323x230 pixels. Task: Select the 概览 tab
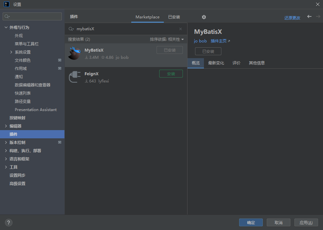coord(196,63)
